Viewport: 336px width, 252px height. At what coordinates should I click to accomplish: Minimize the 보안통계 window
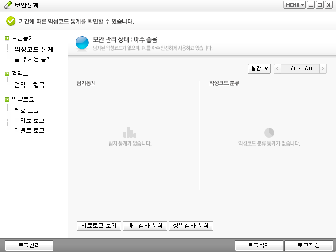point(311,5)
